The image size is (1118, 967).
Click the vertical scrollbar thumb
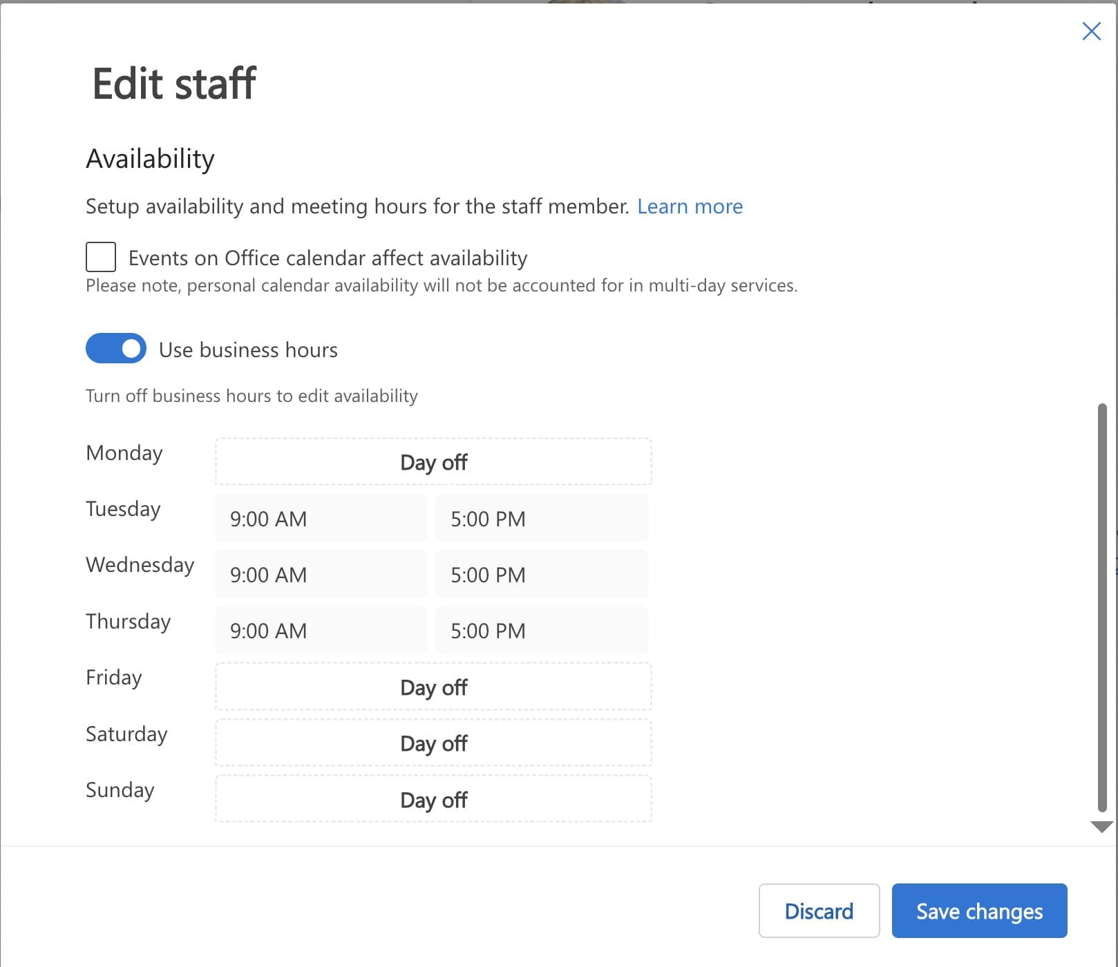1102,608
